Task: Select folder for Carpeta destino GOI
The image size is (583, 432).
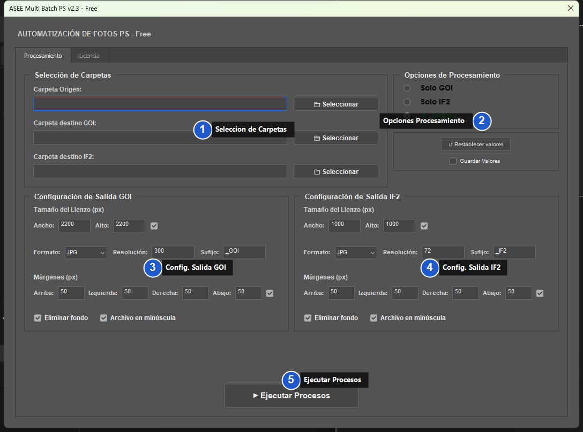Action: coord(336,138)
